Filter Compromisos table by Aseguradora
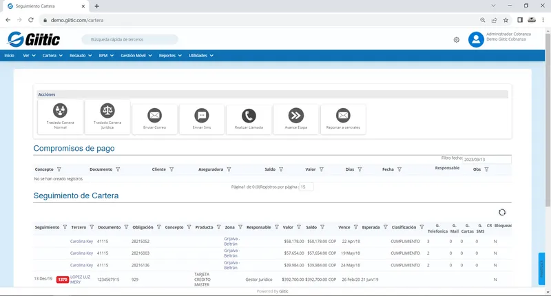Image resolution: width=551 pixels, height=296 pixels. click(x=229, y=169)
